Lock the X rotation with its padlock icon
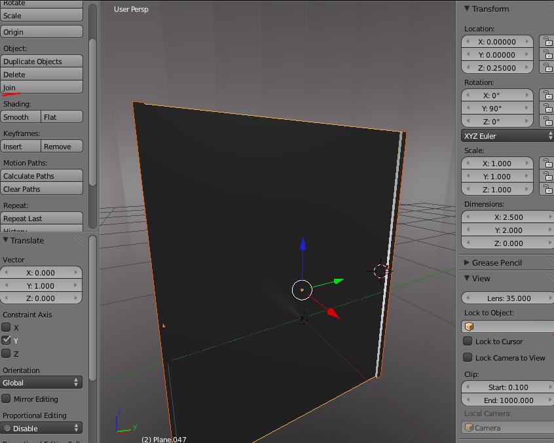The width and height of the screenshot is (554, 443). (x=547, y=96)
